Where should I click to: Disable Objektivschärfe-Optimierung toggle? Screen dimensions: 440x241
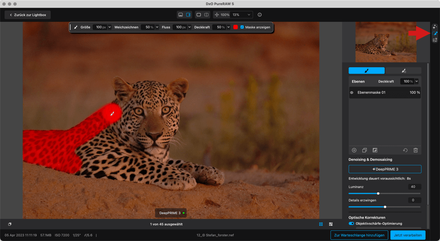tap(352, 223)
